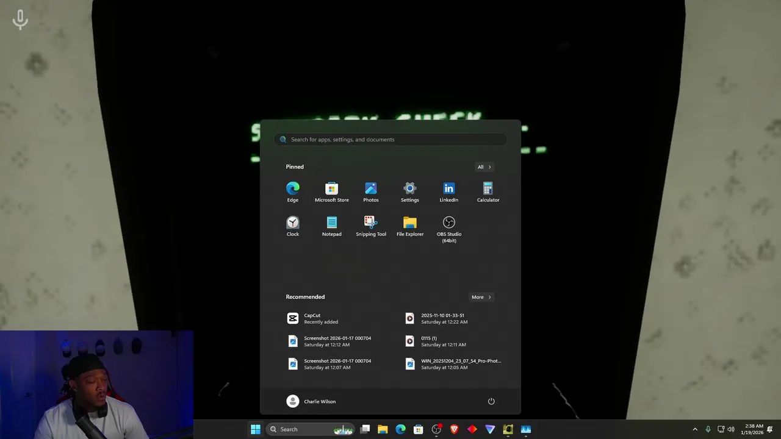Screen dimensions: 781x439
Task: Launch Notepad from pinned apps
Action: pos(332,226)
